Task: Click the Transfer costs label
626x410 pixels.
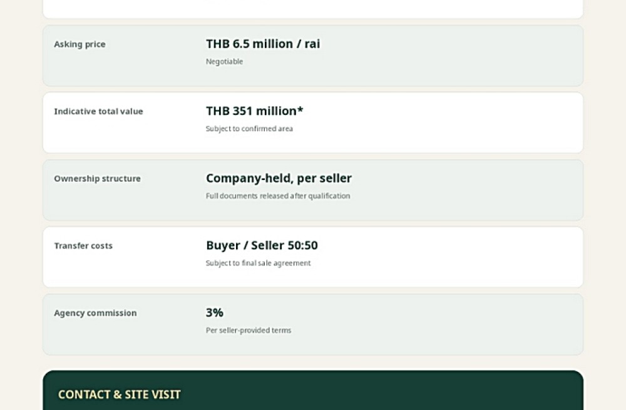Action: point(83,246)
